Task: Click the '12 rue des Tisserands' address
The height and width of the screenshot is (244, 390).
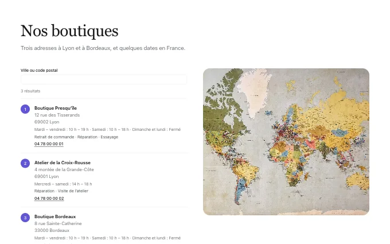Action: [57, 115]
